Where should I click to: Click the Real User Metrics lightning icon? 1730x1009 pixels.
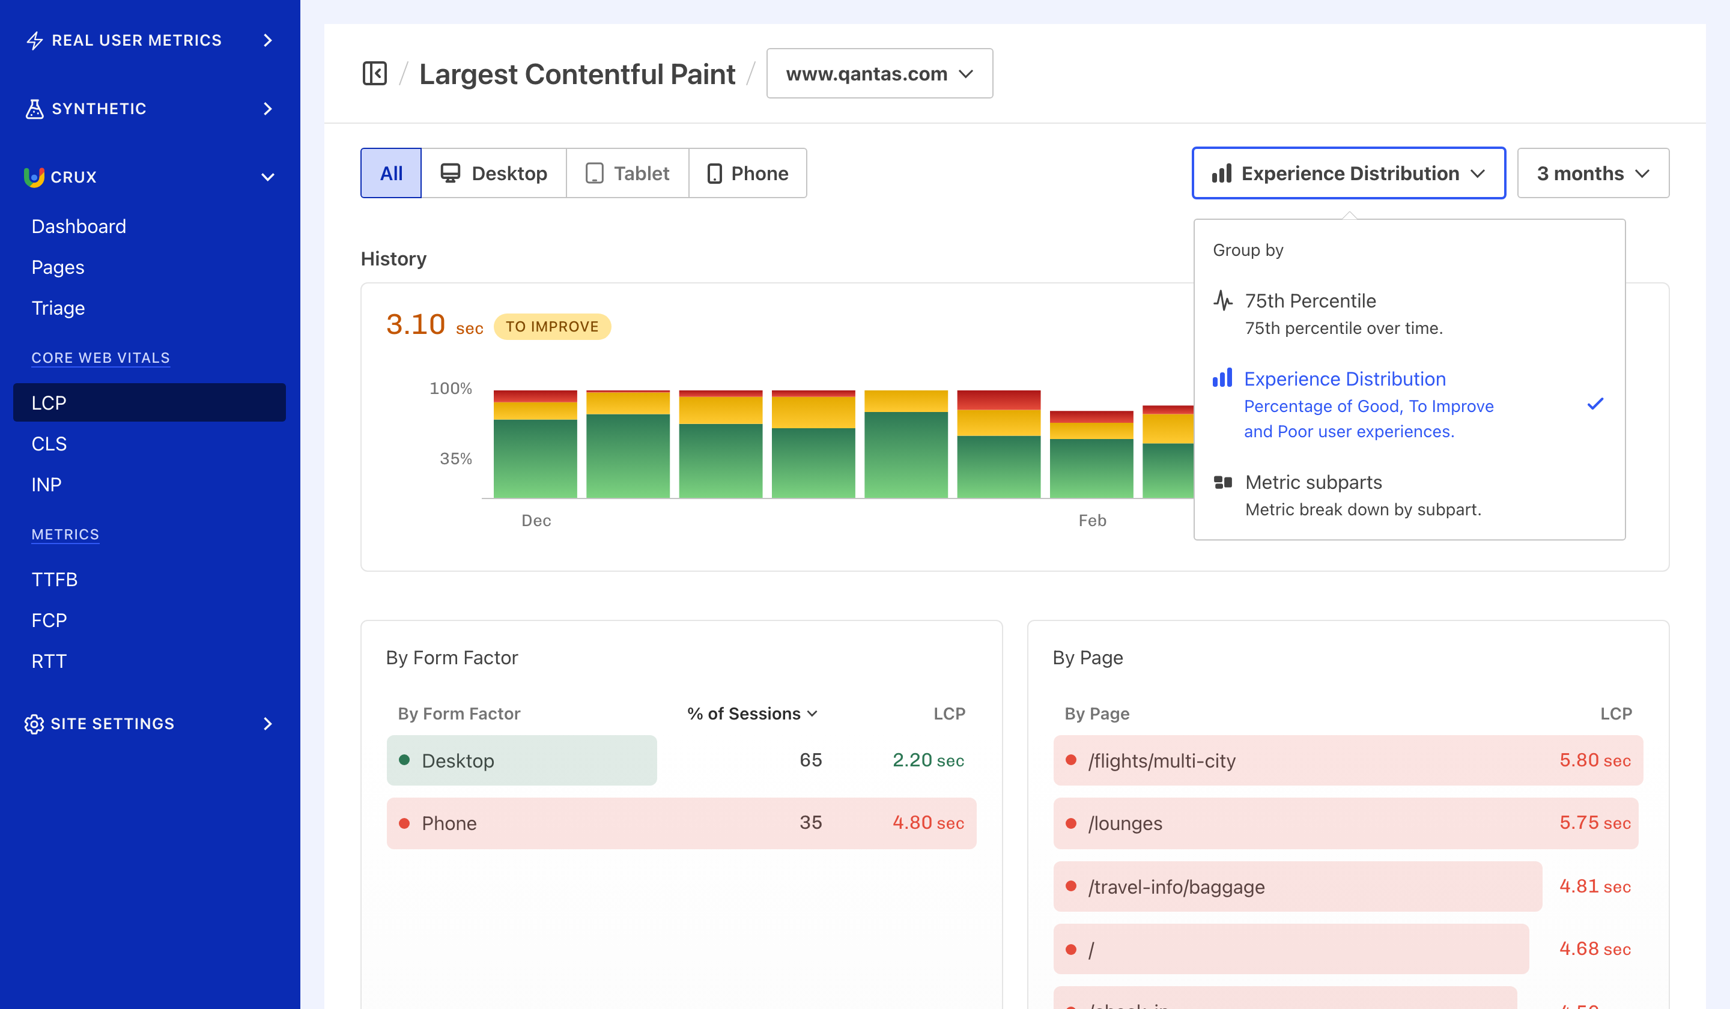[34, 40]
